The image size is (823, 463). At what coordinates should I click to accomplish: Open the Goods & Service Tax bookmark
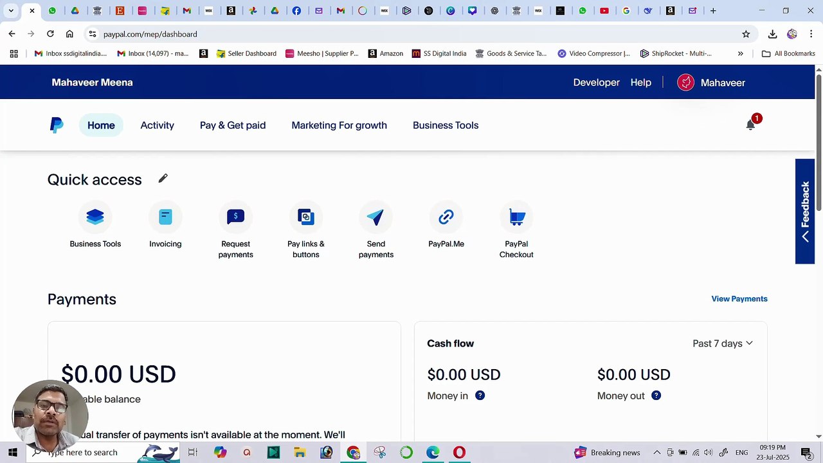click(x=511, y=53)
